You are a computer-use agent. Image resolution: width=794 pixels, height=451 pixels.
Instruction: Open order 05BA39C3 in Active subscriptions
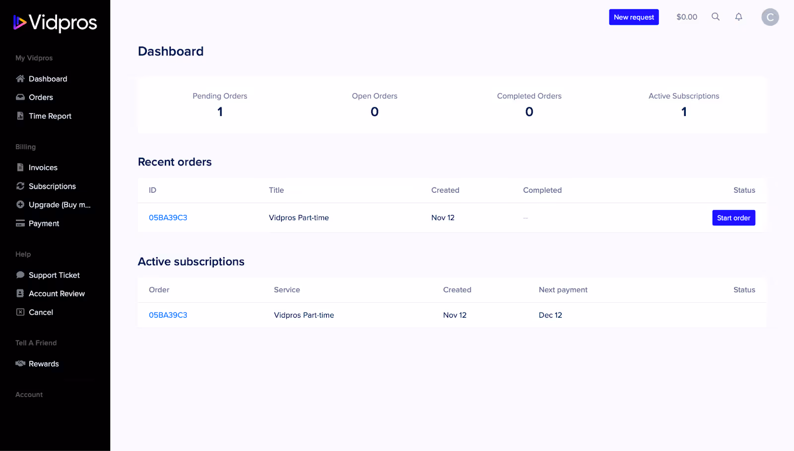pos(168,315)
